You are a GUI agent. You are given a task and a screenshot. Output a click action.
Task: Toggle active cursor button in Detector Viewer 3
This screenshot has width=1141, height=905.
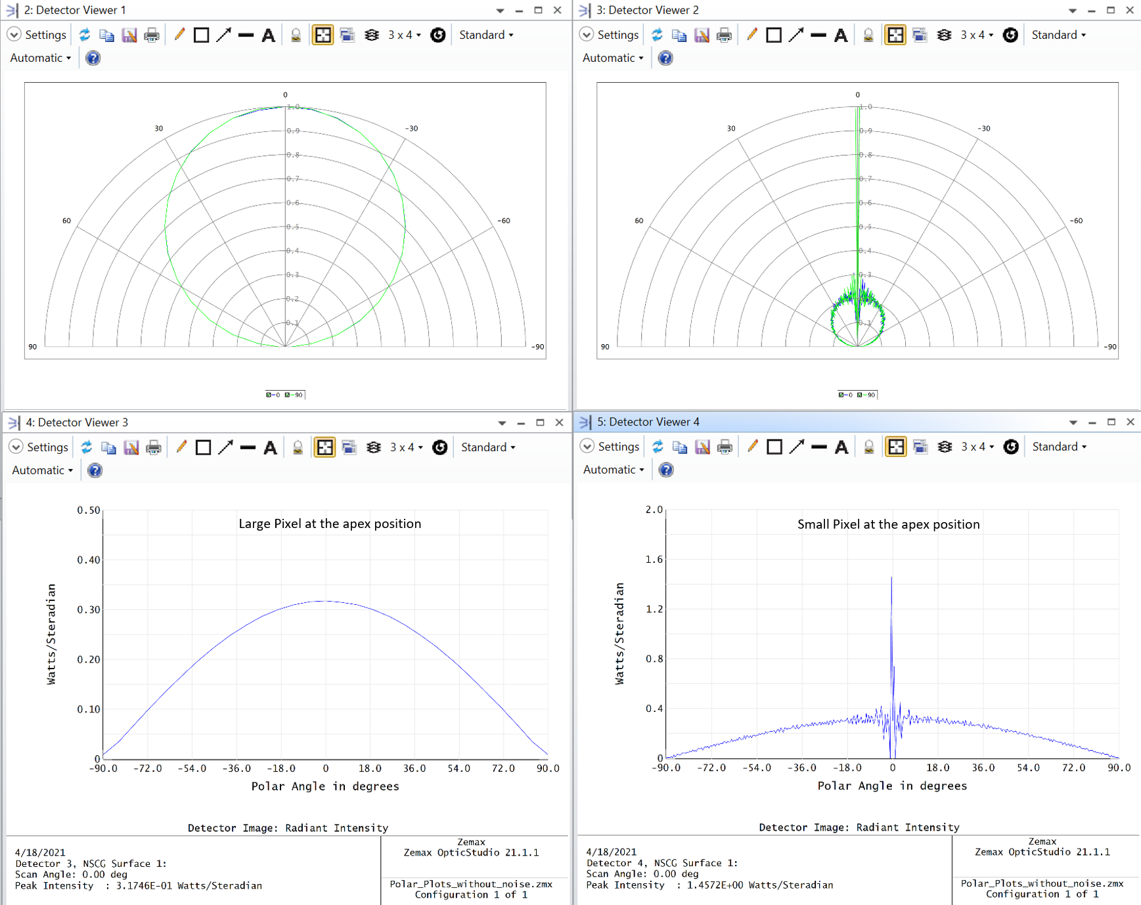tap(324, 447)
